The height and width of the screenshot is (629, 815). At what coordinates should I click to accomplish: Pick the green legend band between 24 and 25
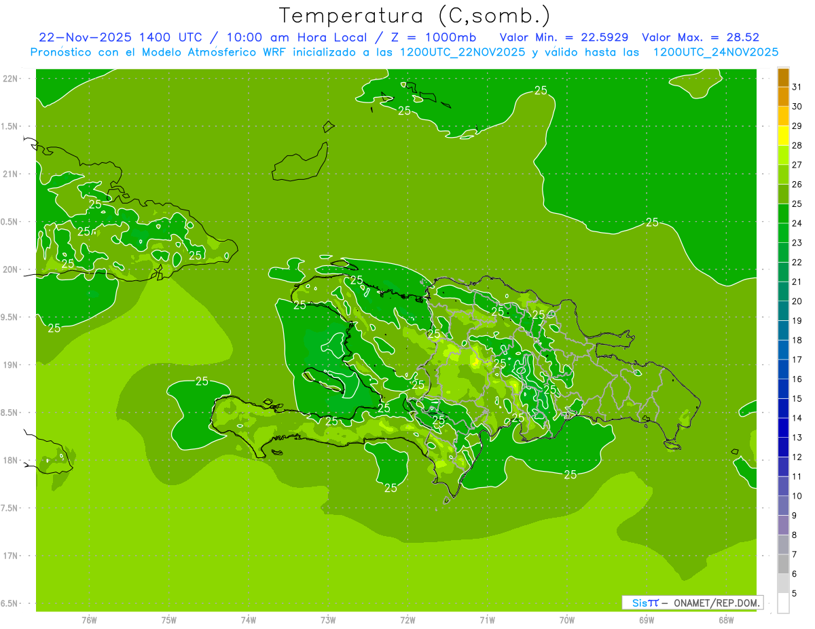click(x=783, y=214)
